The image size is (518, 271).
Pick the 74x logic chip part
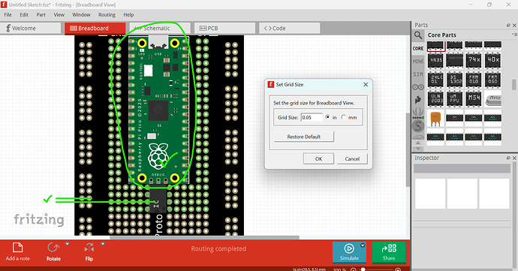(x=474, y=60)
